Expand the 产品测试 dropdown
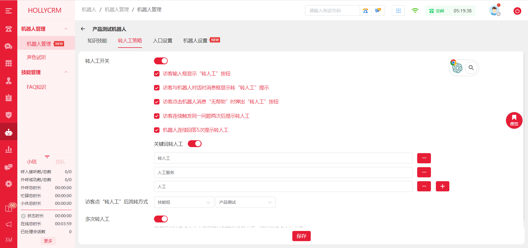 click(245, 202)
